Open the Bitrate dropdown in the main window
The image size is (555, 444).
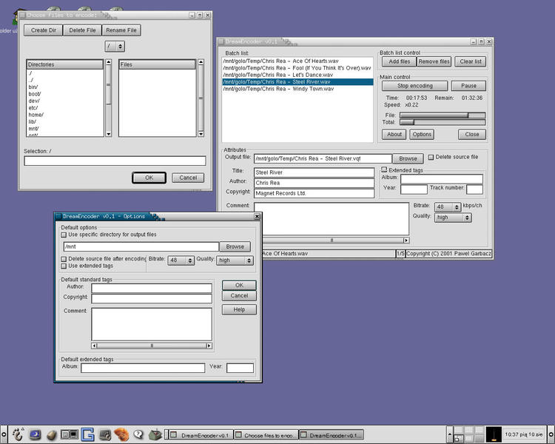[x=448, y=206]
